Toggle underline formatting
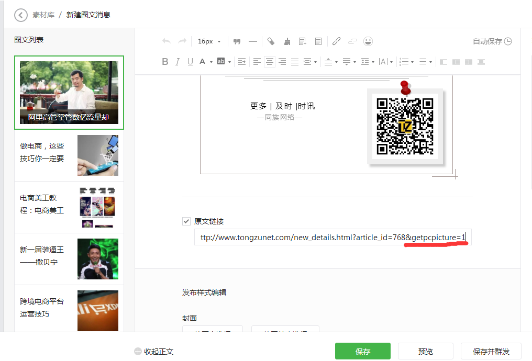 click(190, 62)
